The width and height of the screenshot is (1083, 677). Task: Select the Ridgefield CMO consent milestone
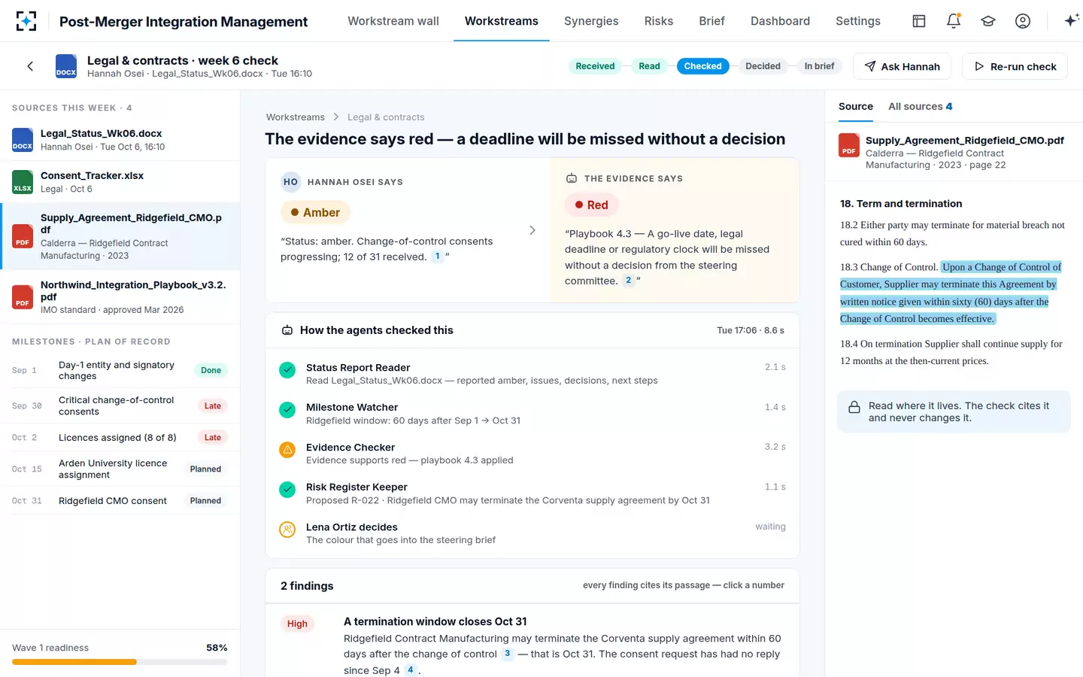pos(120,501)
